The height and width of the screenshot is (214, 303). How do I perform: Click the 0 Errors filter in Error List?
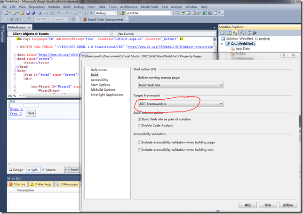tap(17, 184)
